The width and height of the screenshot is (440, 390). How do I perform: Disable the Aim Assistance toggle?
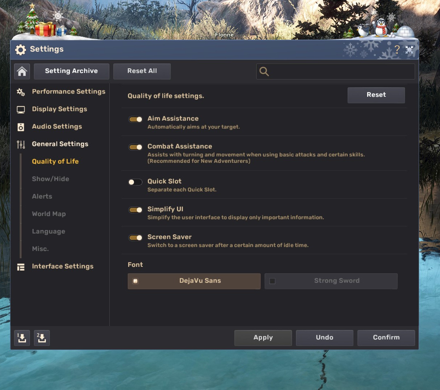pos(135,119)
